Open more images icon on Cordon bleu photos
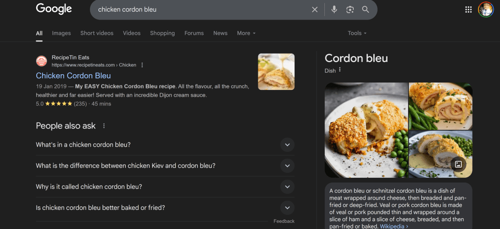Viewport: 500px width, 229px height. 458,165
